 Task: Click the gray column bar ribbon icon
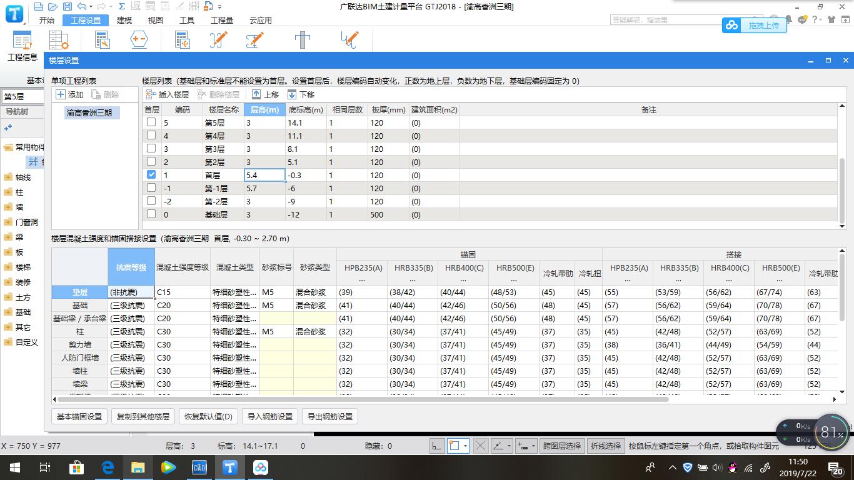[x=303, y=40]
